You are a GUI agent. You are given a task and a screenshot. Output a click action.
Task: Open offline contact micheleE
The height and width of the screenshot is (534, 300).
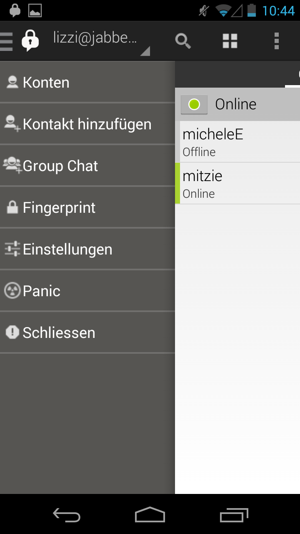point(237,142)
